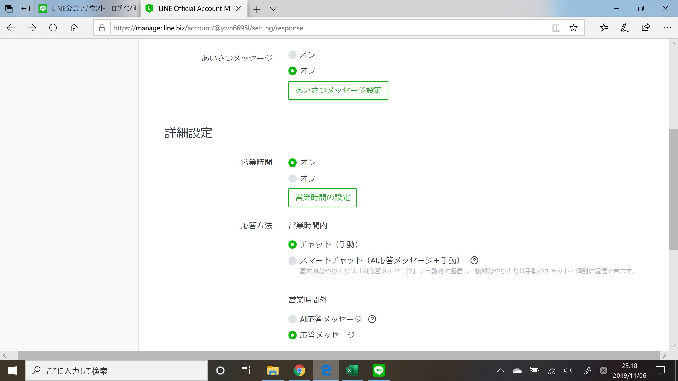Reload the page with refresh icon
The width and height of the screenshot is (678, 381).
[x=53, y=28]
